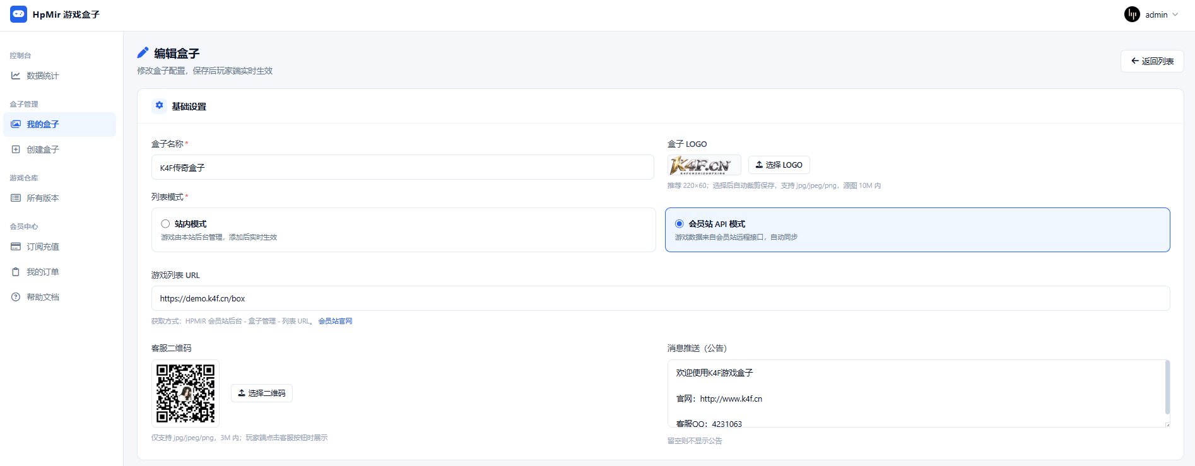
Task: Open 所有版本 in the sidebar
Action: click(60, 198)
